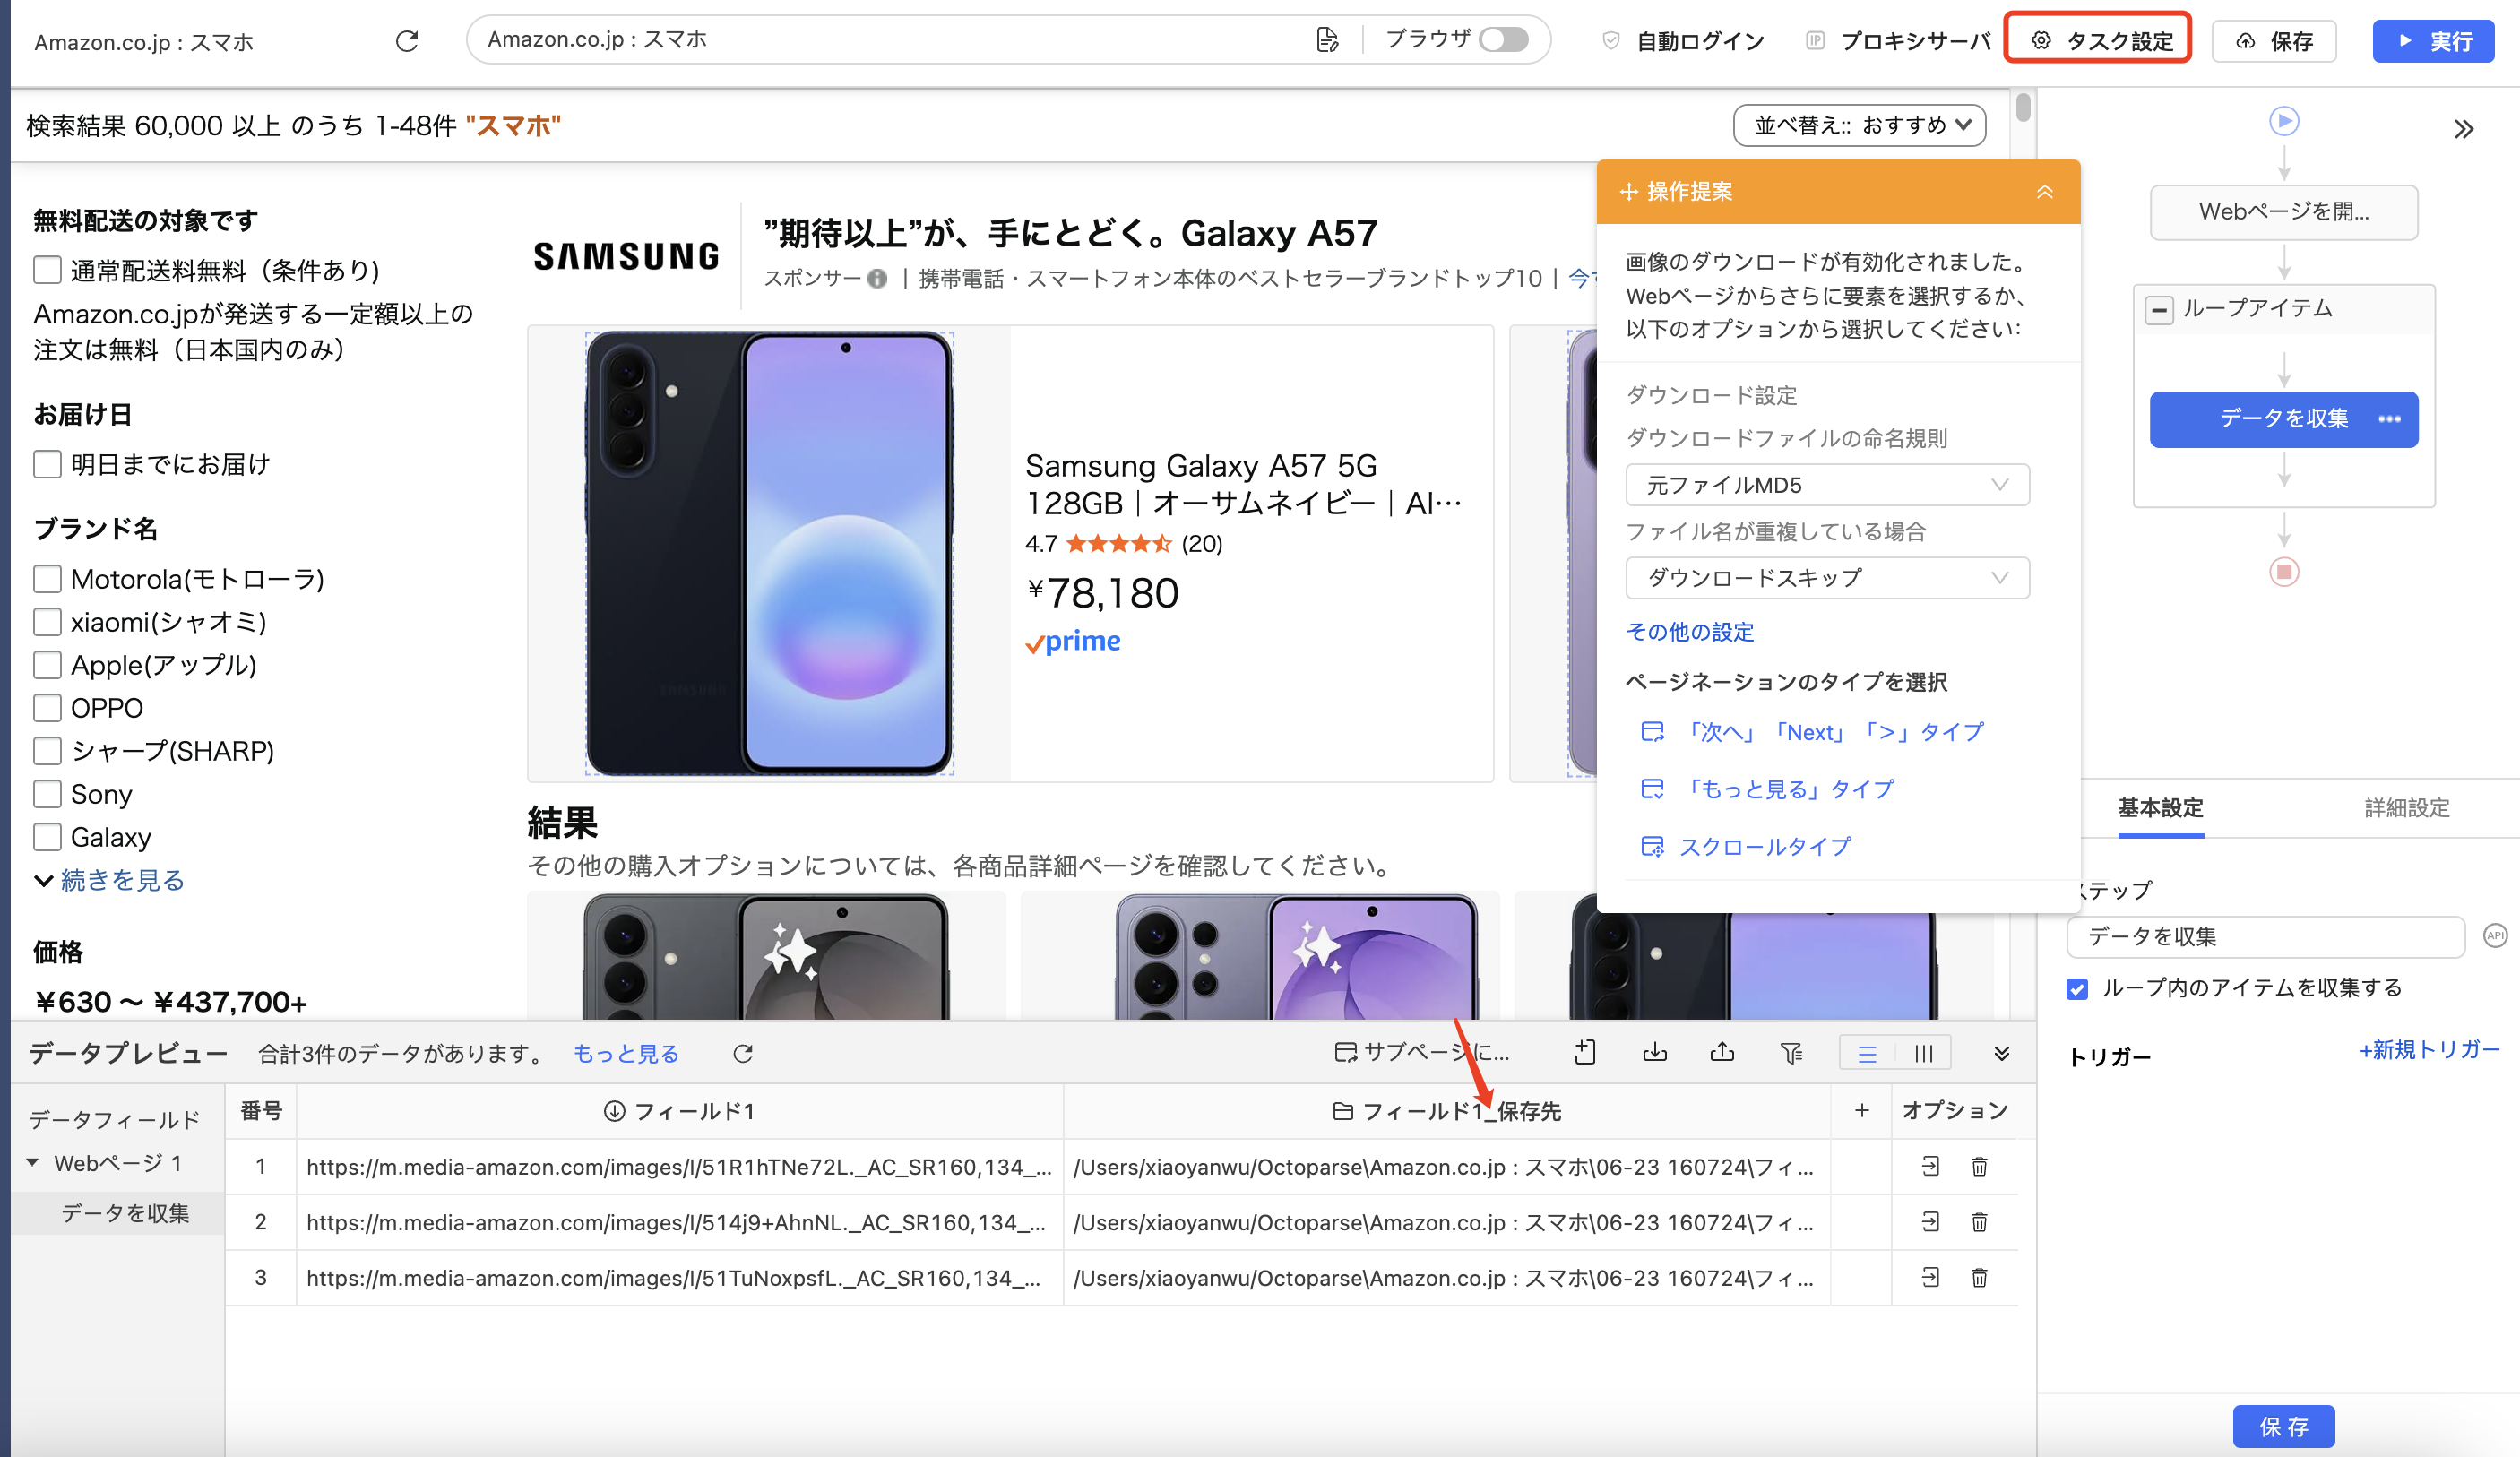Click the page script icon in the URL bar
2520x1457 pixels.
click(1327, 40)
